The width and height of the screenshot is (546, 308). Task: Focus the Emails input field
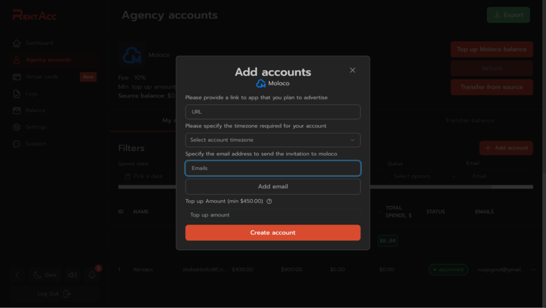click(x=272, y=168)
